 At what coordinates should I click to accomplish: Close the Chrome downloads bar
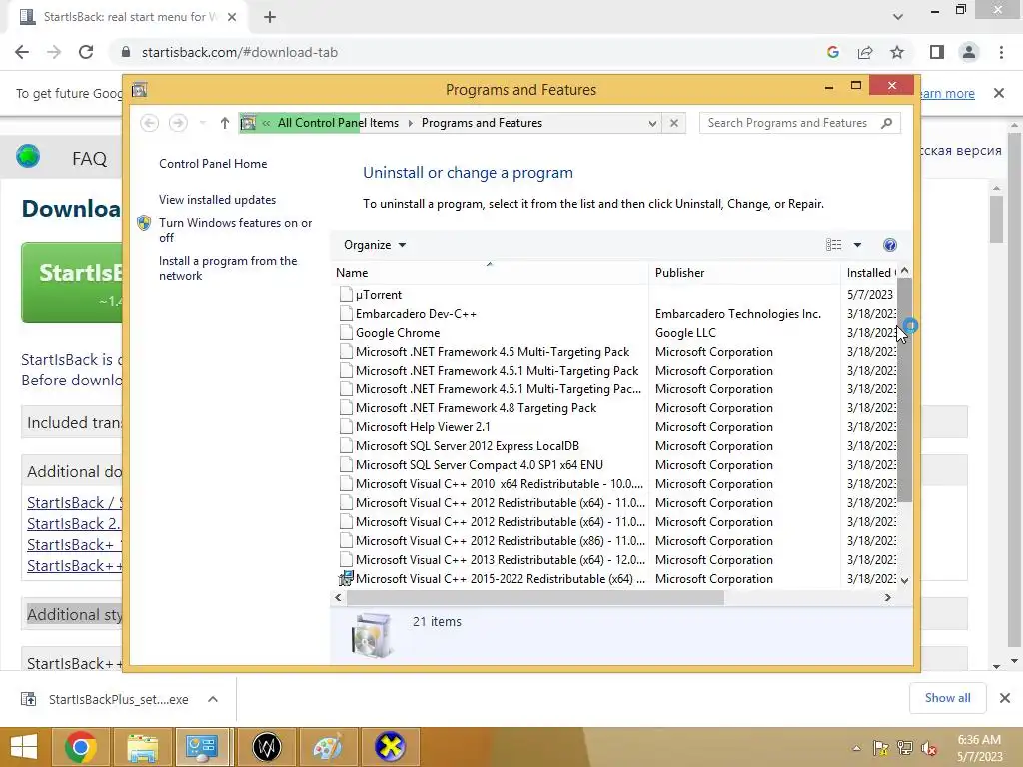(x=1005, y=698)
